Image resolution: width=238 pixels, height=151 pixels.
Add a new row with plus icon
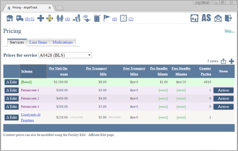232,61
